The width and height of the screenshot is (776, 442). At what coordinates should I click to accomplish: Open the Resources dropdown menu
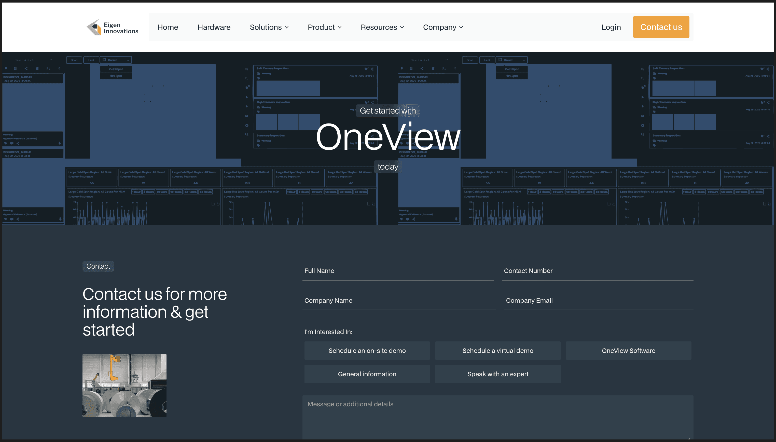click(x=382, y=27)
